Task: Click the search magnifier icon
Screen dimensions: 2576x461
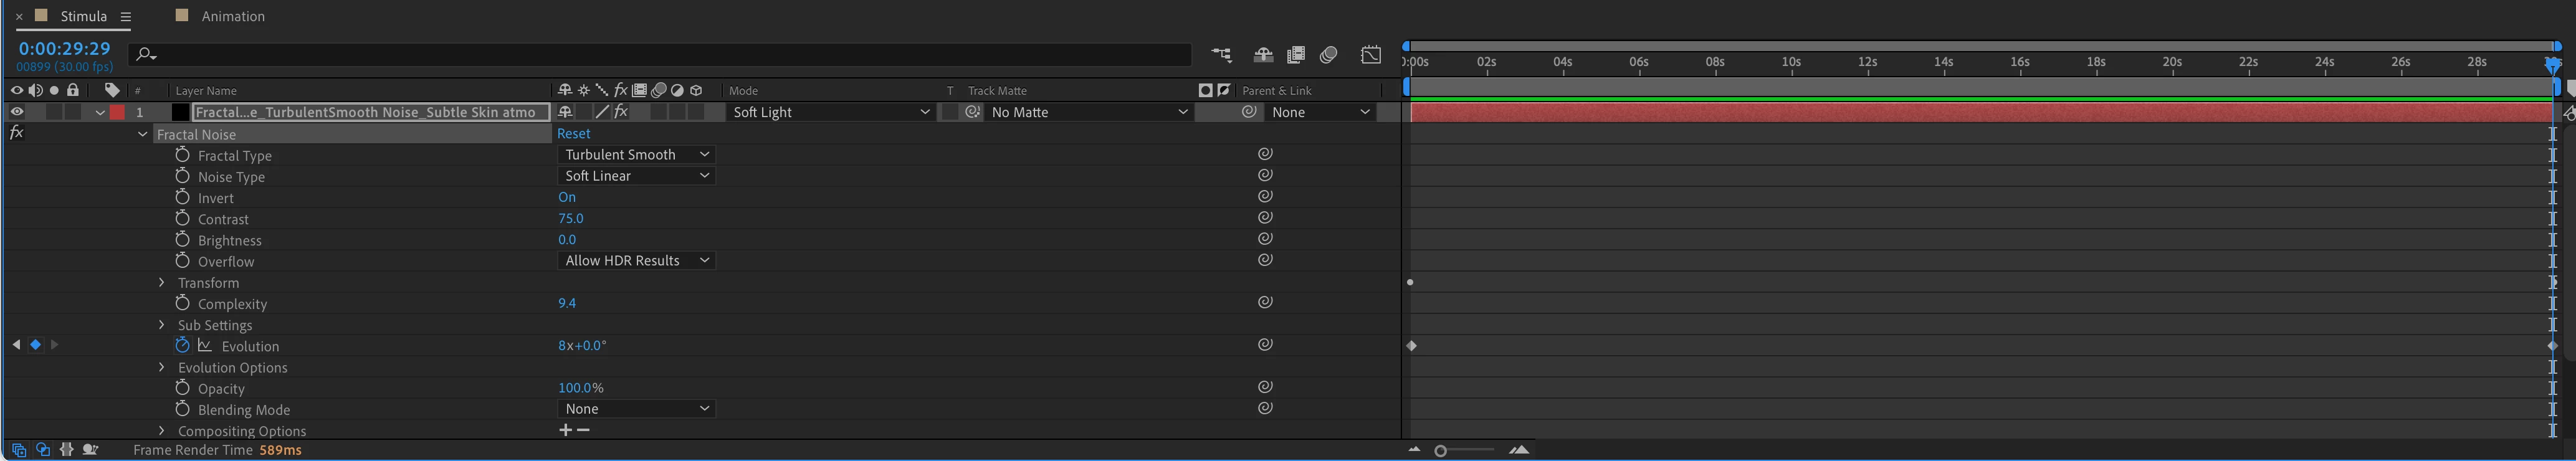Action: coord(146,54)
